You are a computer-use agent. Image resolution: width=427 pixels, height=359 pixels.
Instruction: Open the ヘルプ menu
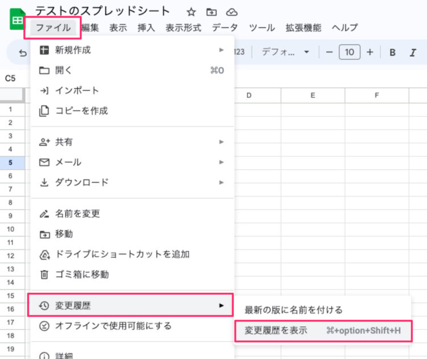344,27
